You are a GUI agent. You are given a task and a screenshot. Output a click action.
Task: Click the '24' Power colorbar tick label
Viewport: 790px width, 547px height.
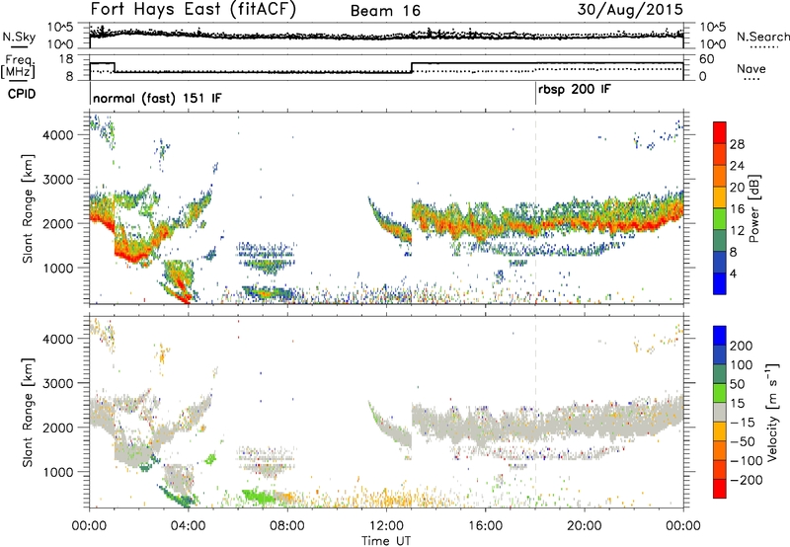click(737, 166)
